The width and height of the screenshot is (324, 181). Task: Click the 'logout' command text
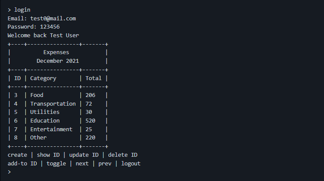[x=131, y=164]
